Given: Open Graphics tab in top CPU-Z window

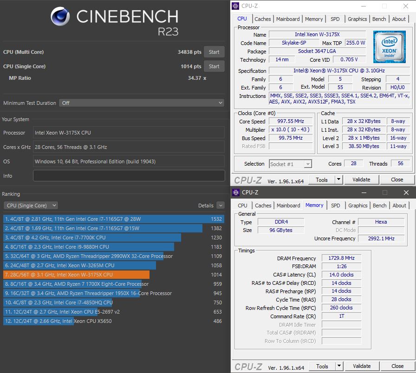Looking at the screenshot, I should pyautogui.click(x=357, y=19).
